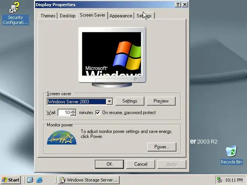The height and width of the screenshot is (185, 247).
Task: Select the Windows Server 2003 combo box text
Action: 76,101
